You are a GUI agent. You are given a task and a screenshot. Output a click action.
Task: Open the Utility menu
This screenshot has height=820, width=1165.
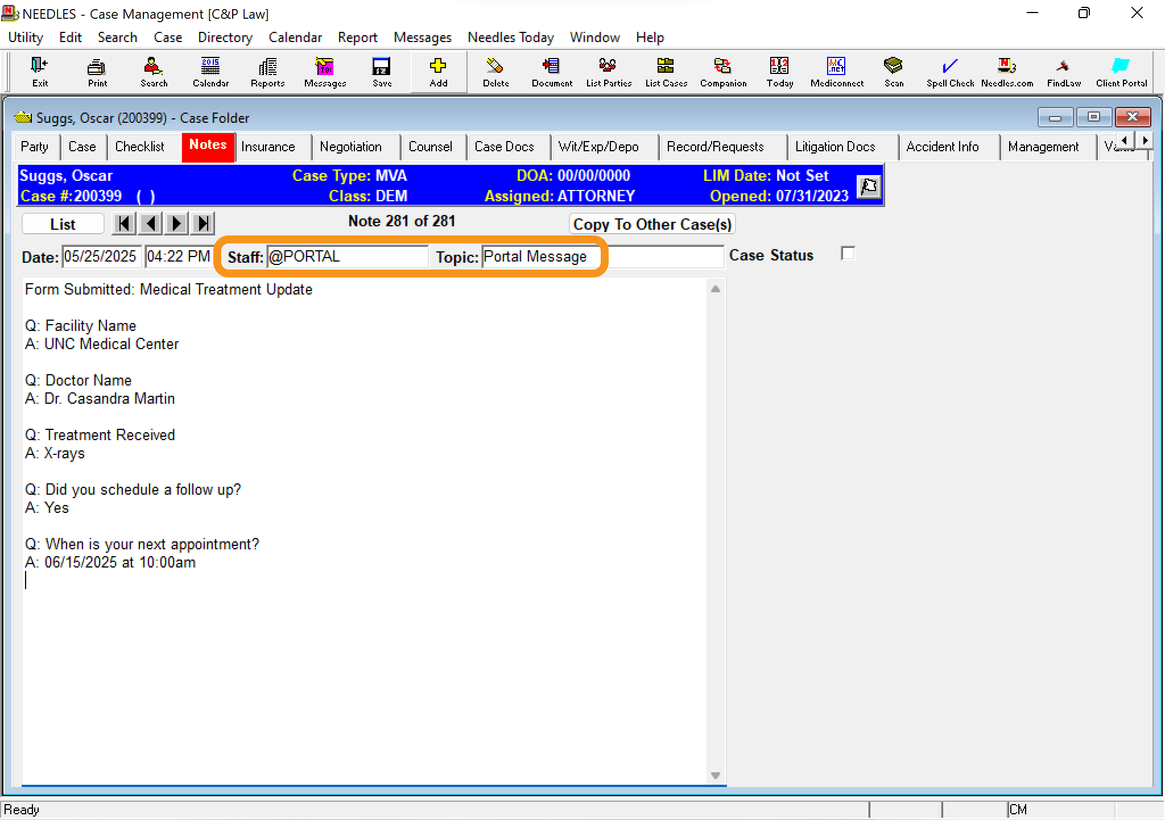click(x=26, y=38)
